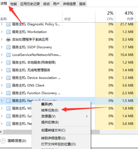Switch to the 性能 tab
This screenshot has width=138, height=149.
click(14, 4)
